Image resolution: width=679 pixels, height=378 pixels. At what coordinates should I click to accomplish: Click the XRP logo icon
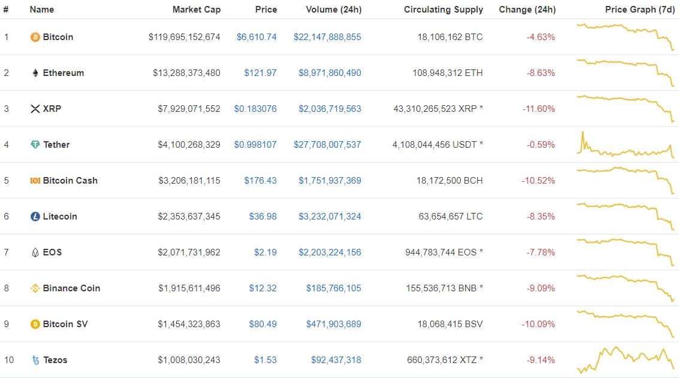pos(35,109)
